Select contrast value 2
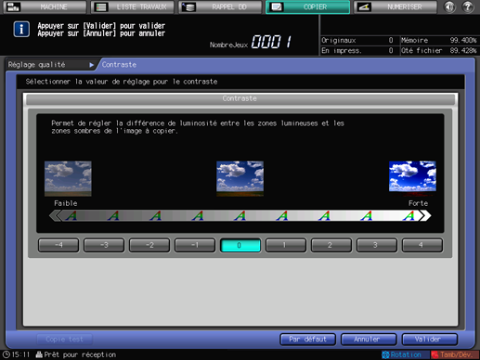The height and width of the screenshot is (360, 480). [331, 245]
